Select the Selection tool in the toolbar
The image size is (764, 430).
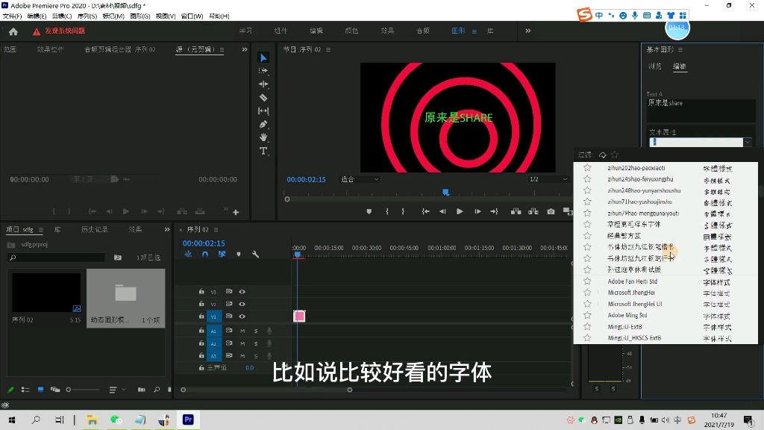pyautogui.click(x=263, y=57)
